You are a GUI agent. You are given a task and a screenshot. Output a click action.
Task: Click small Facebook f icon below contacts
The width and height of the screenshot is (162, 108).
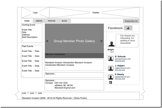(111, 82)
